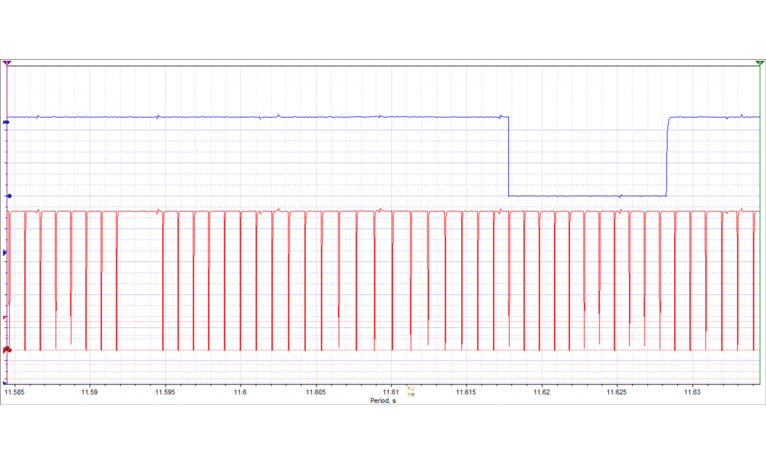Click the 11.585 time axis label

tap(14, 392)
